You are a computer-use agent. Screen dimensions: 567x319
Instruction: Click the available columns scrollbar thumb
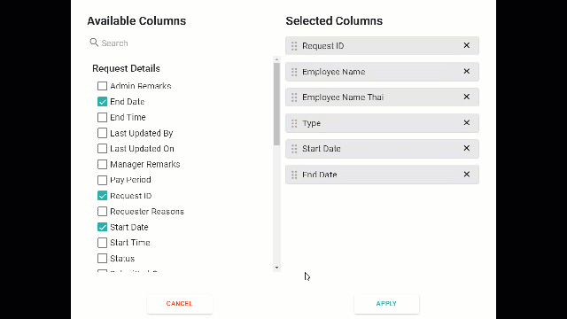276,105
